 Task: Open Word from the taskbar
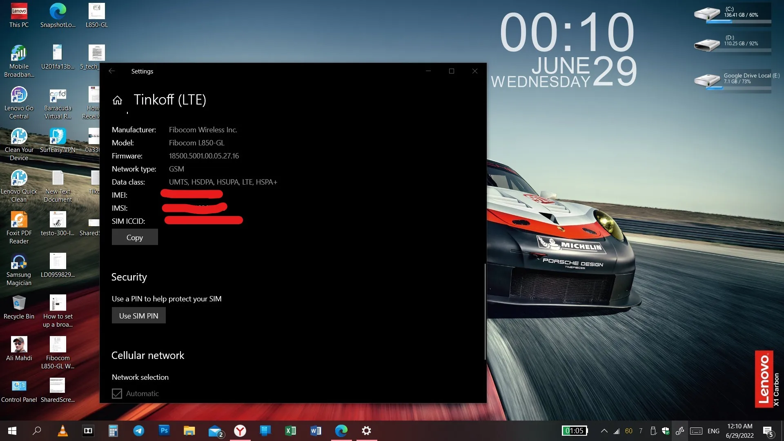pos(316,431)
